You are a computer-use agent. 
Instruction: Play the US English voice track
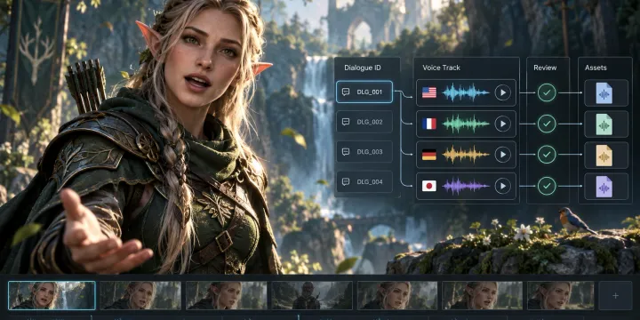pyautogui.click(x=503, y=92)
